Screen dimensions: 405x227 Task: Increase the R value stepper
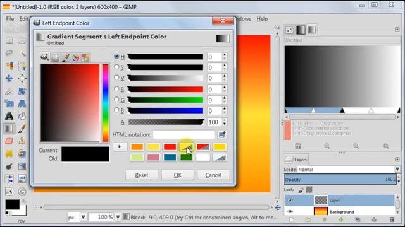pos(225,88)
